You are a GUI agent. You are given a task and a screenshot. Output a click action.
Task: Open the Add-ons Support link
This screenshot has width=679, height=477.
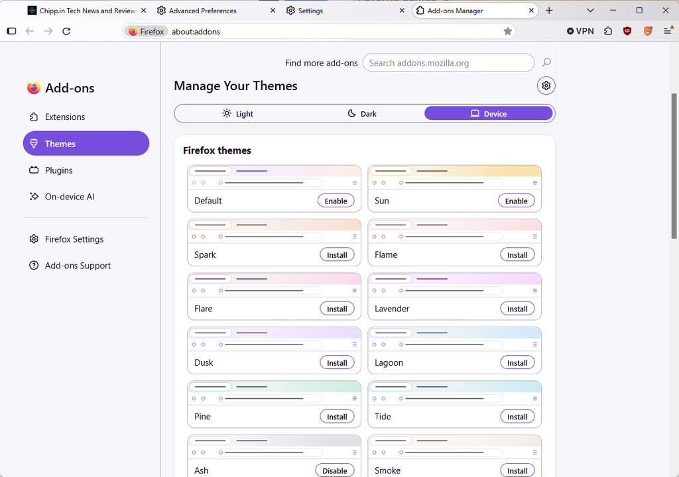[x=78, y=266]
